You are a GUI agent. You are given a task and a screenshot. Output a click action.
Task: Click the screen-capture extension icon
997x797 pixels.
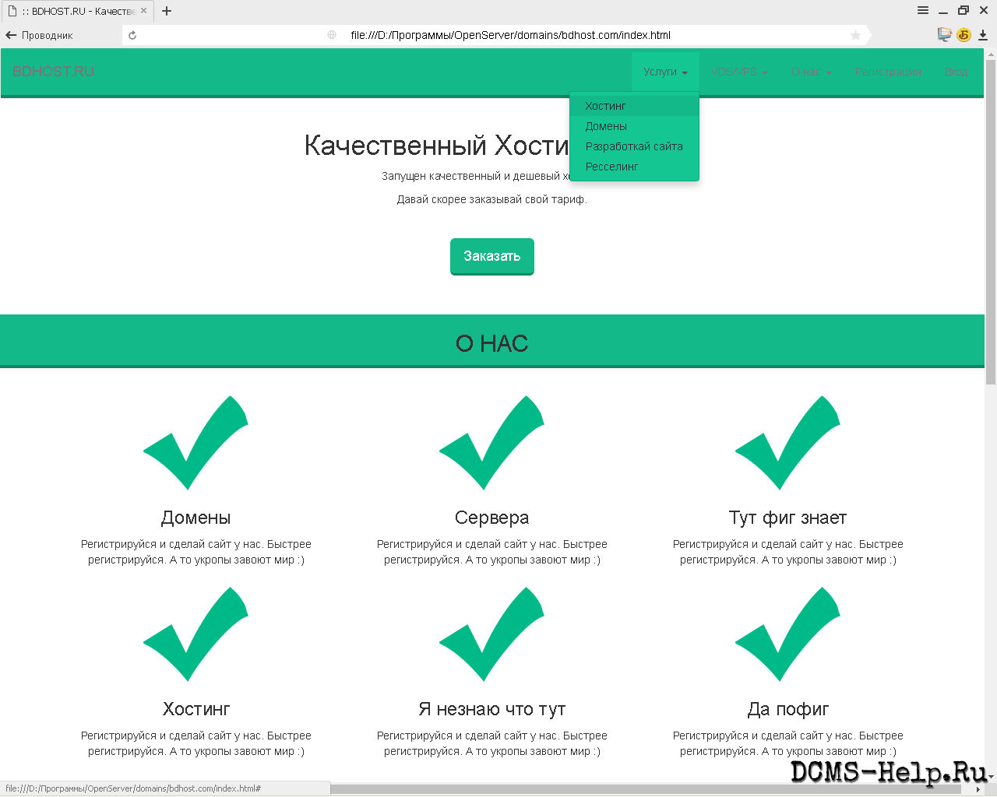click(944, 34)
